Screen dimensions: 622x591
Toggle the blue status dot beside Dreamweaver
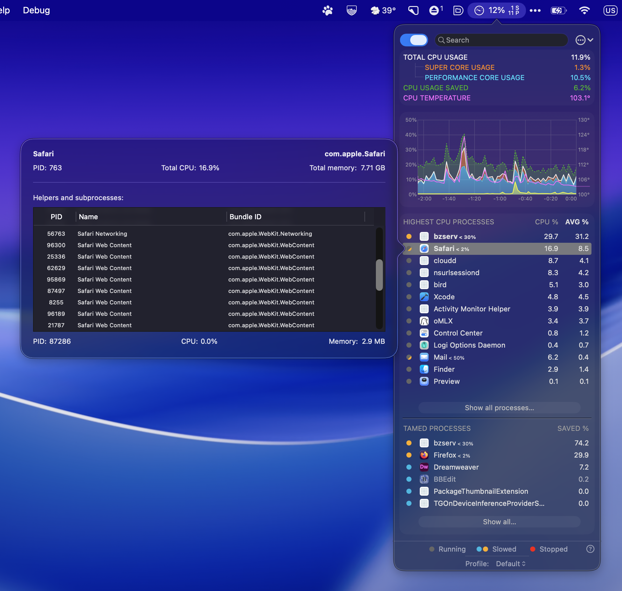pos(409,467)
